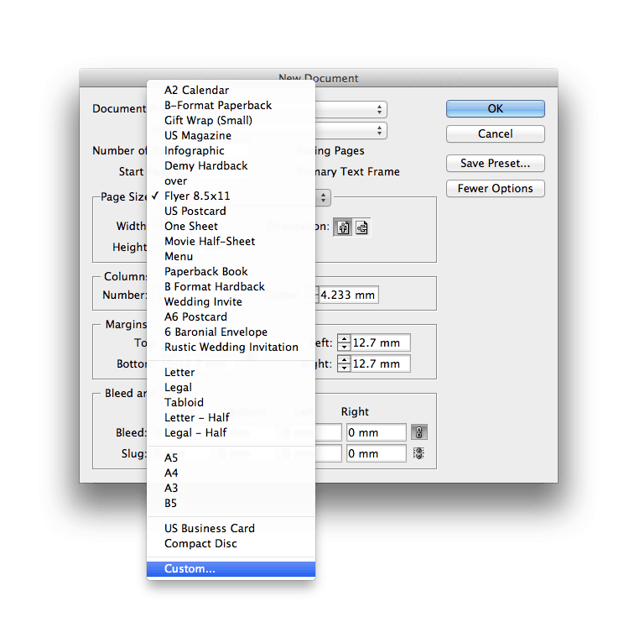Choose US Postcard page size
The image size is (629, 638).
coord(231,212)
